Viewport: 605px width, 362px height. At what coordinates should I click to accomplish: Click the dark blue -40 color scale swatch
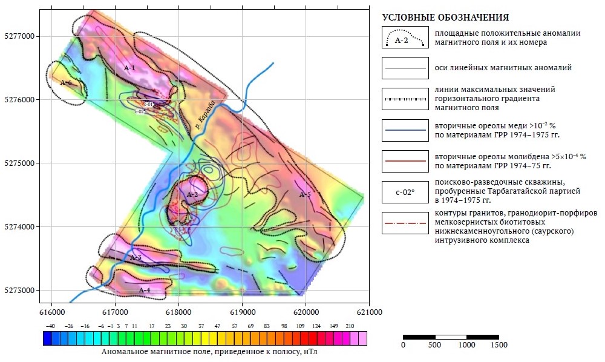[x=47, y=338]
